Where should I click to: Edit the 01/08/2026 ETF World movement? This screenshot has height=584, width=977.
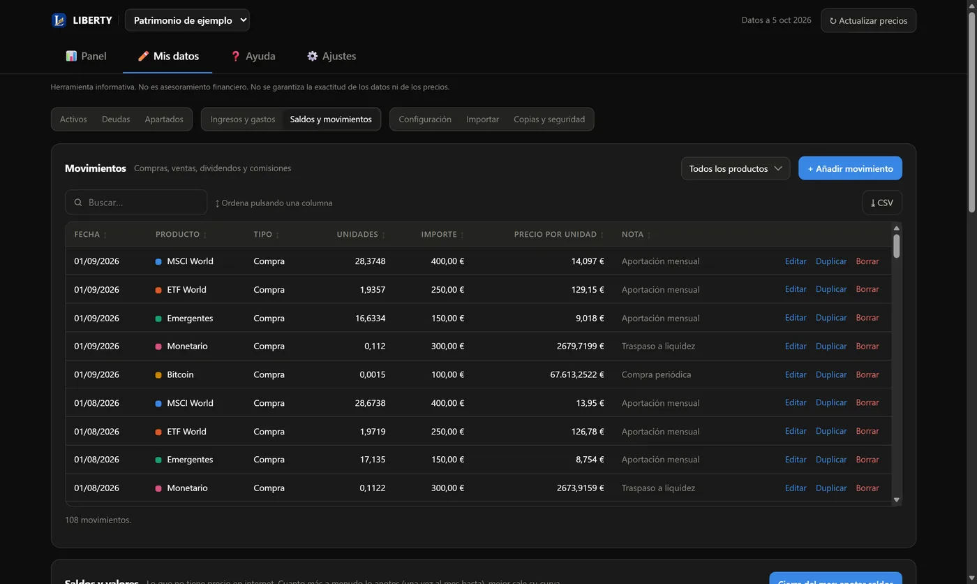point(796,431)
